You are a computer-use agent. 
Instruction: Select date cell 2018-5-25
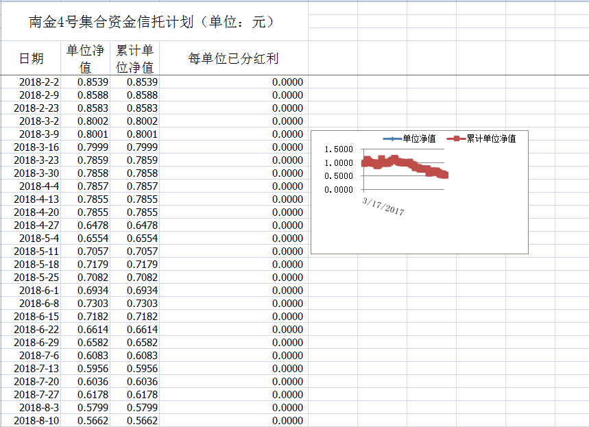[x=31, y=277]
